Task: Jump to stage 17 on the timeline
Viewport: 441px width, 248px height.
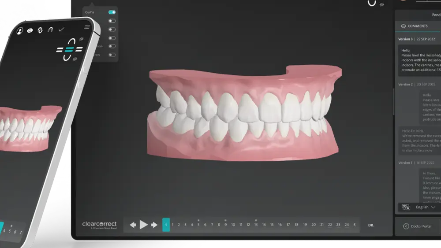Action: pos(288,225)
